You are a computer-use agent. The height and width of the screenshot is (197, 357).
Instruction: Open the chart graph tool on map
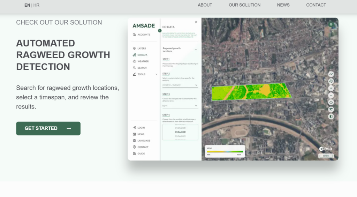point(331,74)
